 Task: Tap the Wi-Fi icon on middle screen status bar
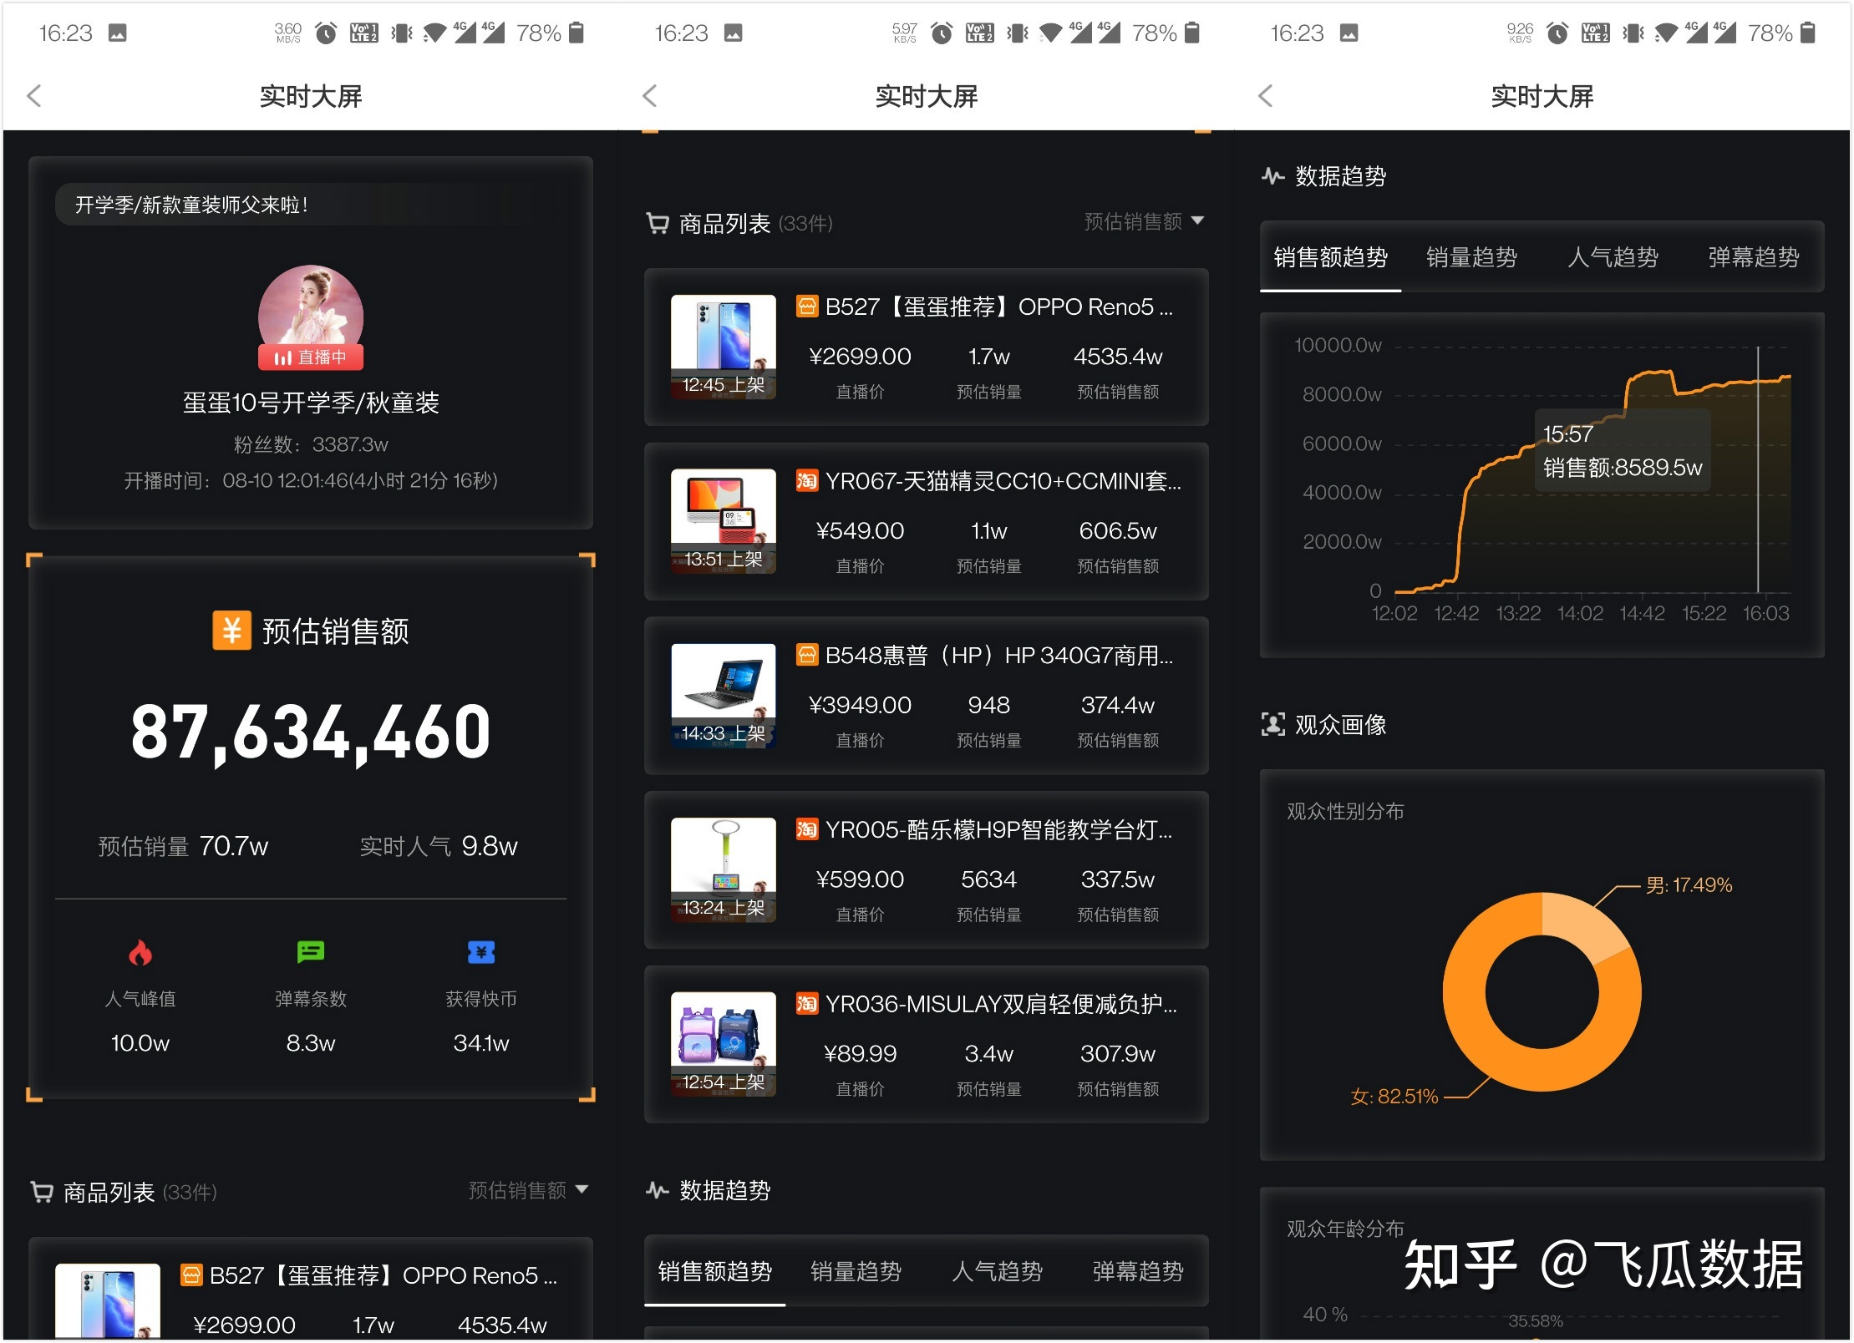coord(1050,33)
